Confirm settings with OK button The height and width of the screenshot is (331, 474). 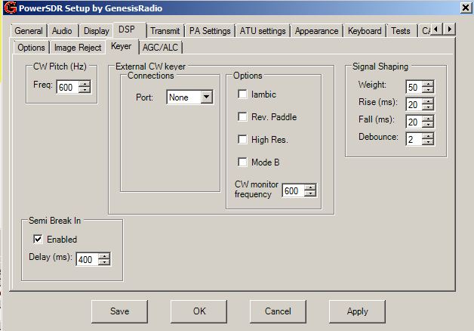point(199,311)
